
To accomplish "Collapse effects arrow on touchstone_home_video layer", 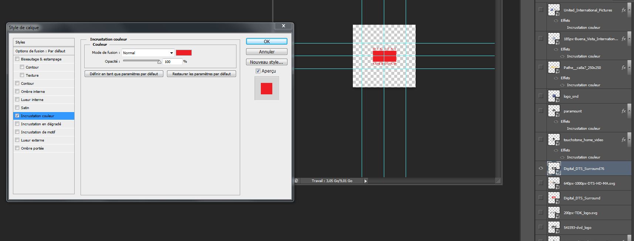I will (x=630, y=140).
